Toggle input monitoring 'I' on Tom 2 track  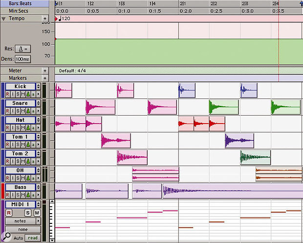tap(13, 161)
